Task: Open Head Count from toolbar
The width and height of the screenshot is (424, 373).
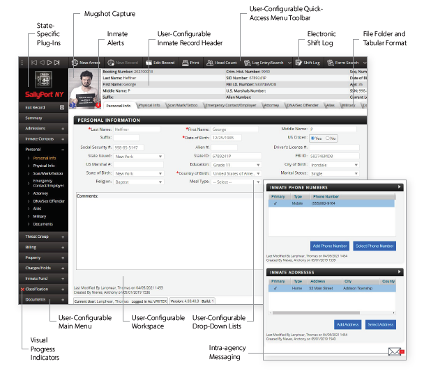Action: [222, 63]
